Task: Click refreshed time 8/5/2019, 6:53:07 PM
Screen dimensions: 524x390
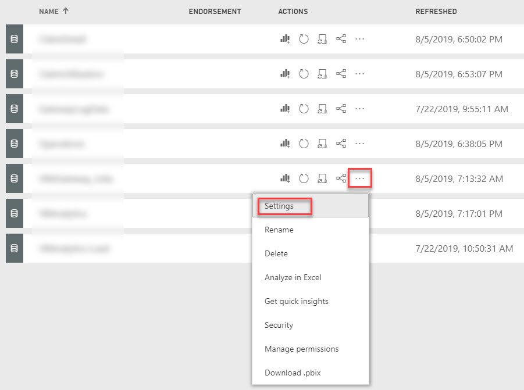Action: click(459, 74)
